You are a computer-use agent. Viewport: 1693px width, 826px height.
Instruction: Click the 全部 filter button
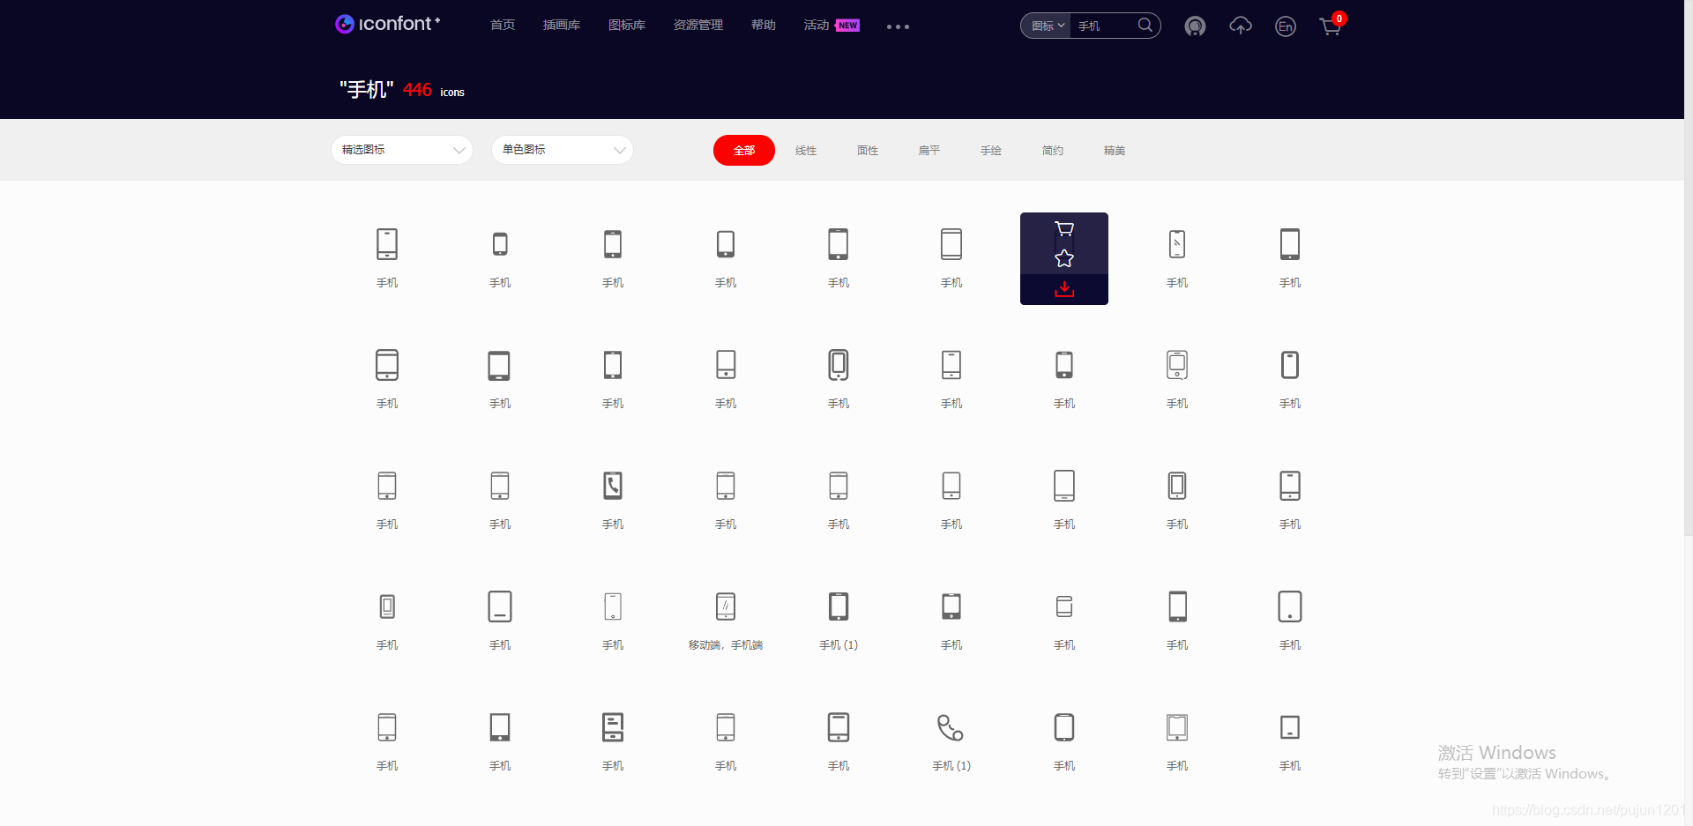(743, 150)
